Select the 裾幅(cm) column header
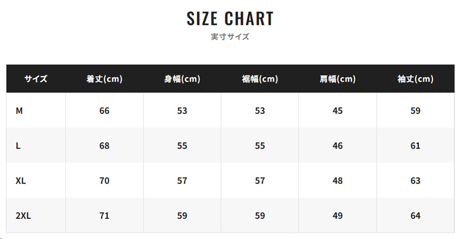This screenshot has width=455, height=239. pos(260,79)
